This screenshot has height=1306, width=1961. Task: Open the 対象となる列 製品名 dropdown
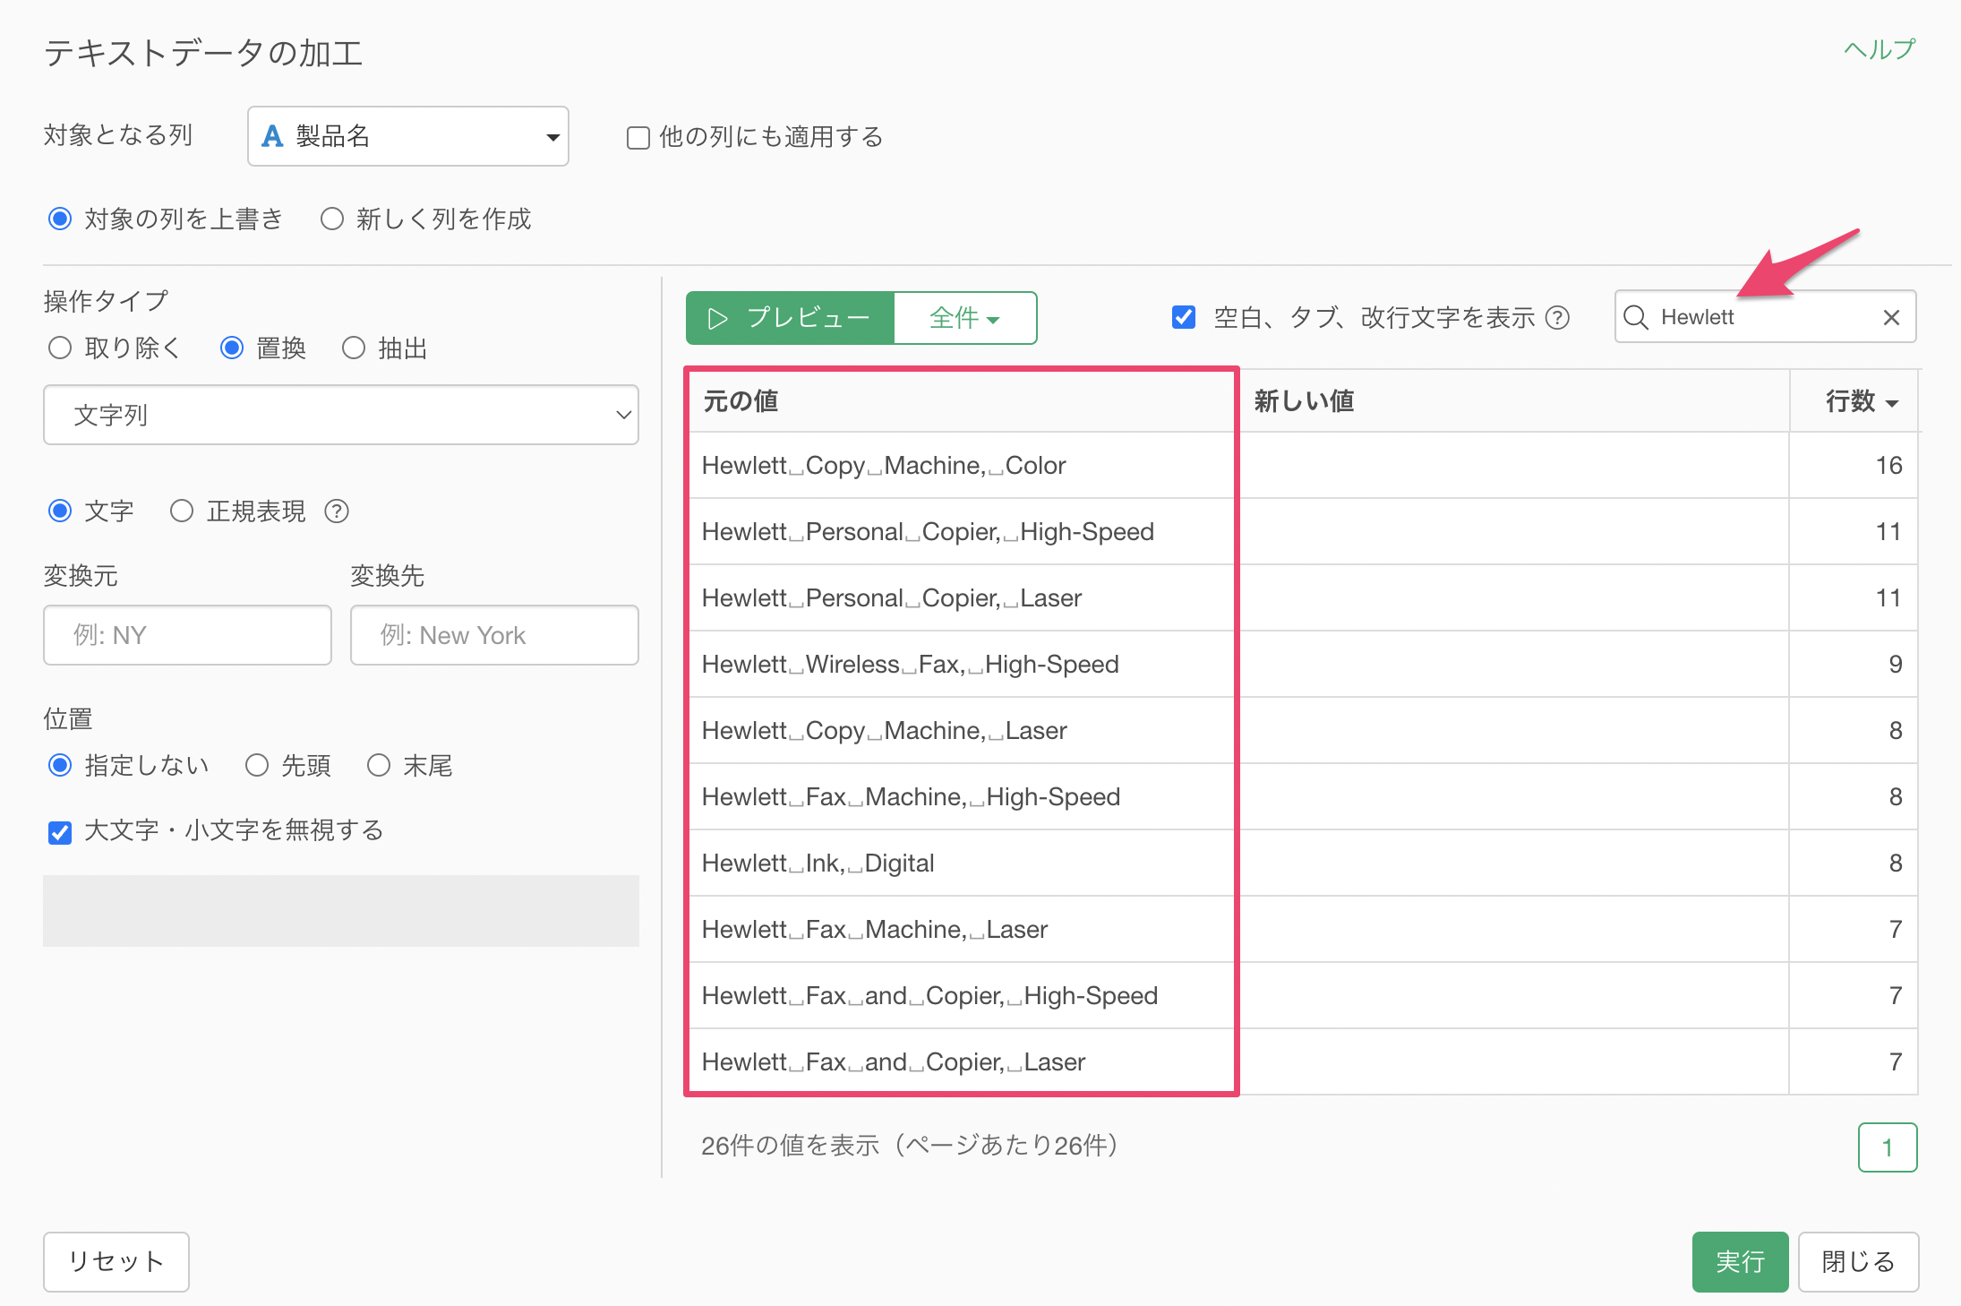[x=408, y=136]
